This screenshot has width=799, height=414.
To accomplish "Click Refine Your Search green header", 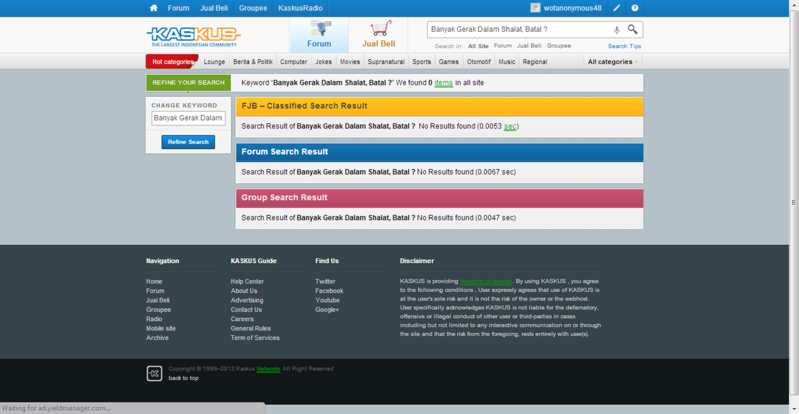I will (189, 83).
